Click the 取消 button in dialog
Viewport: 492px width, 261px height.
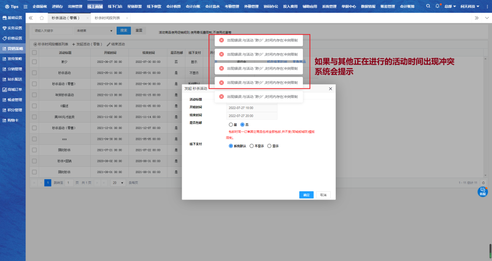323,195
